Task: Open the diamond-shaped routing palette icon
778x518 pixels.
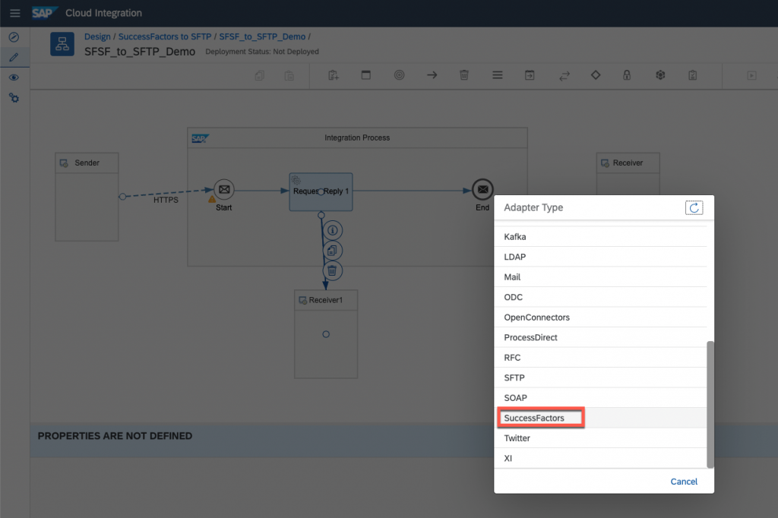Action: pos(596,75)
